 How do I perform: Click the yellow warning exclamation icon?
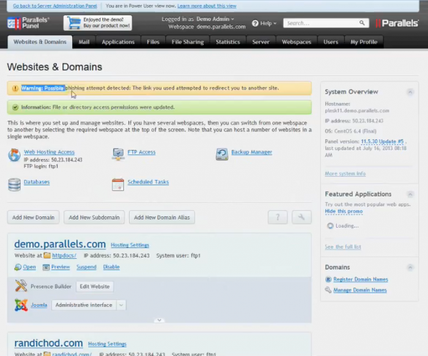tap(15, 89)
